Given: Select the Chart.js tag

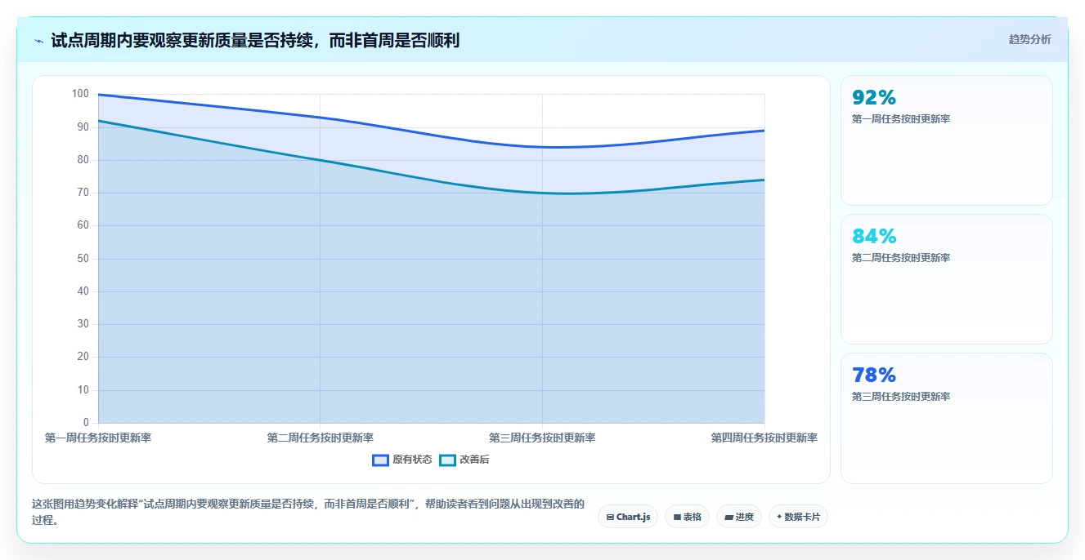Looking at the screenshot, I should (628, 517).
